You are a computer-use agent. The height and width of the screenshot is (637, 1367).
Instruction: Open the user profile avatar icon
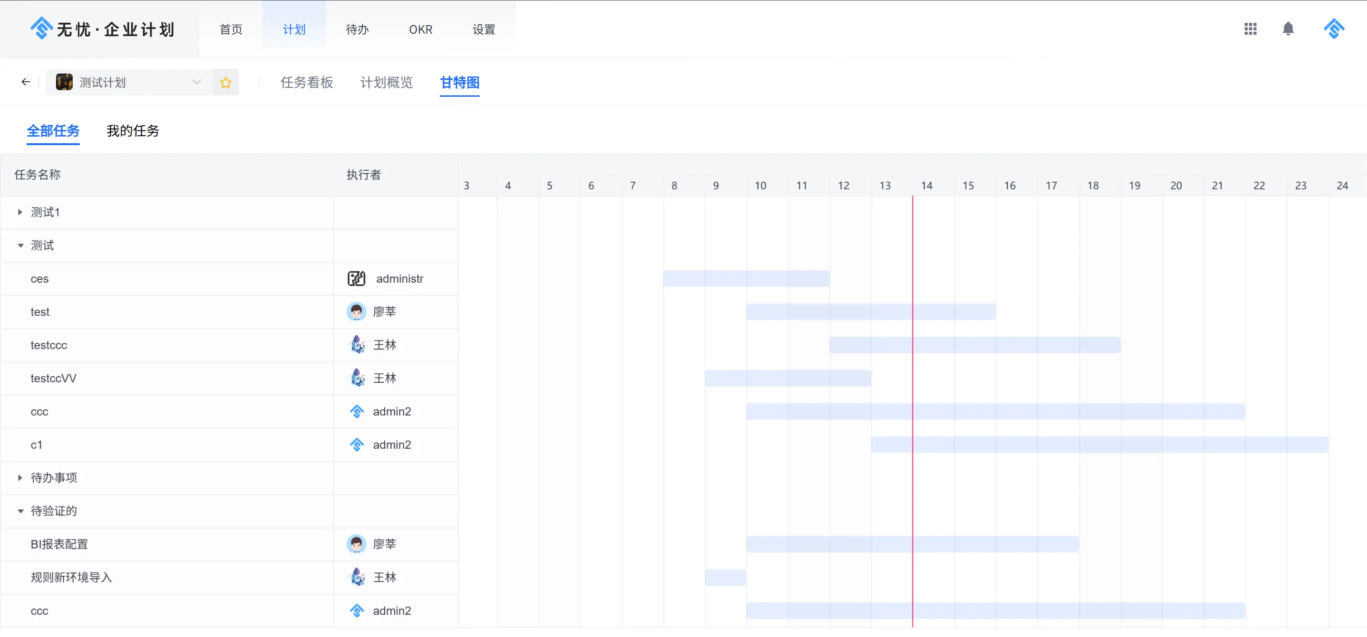tap(1334, 28)
